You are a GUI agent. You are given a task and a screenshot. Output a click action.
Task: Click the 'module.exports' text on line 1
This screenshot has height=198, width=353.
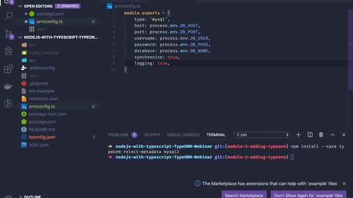tap(142, 13)
